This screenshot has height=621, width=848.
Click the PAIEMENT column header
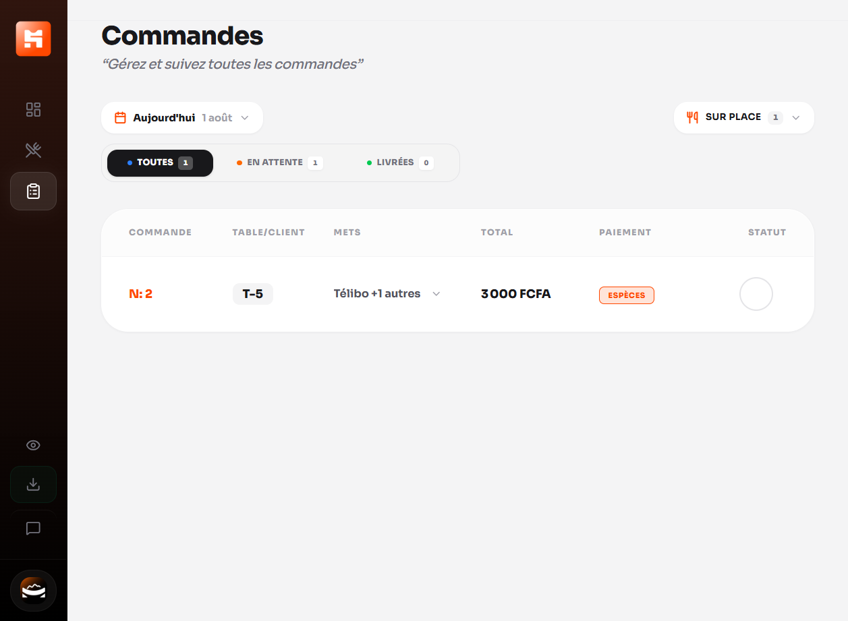(x=625, y=232)
